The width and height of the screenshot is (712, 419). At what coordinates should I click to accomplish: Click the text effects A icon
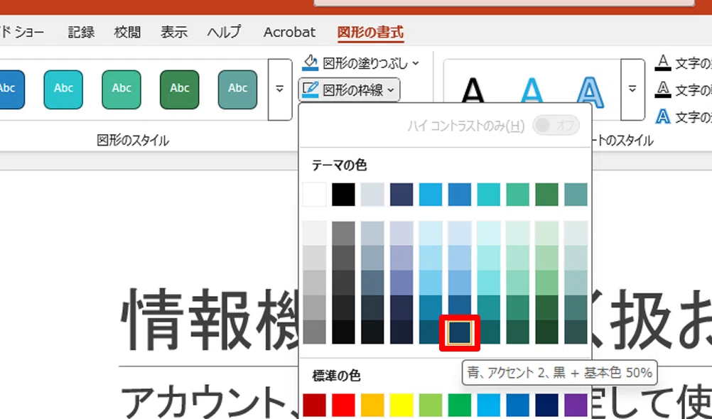663,116
